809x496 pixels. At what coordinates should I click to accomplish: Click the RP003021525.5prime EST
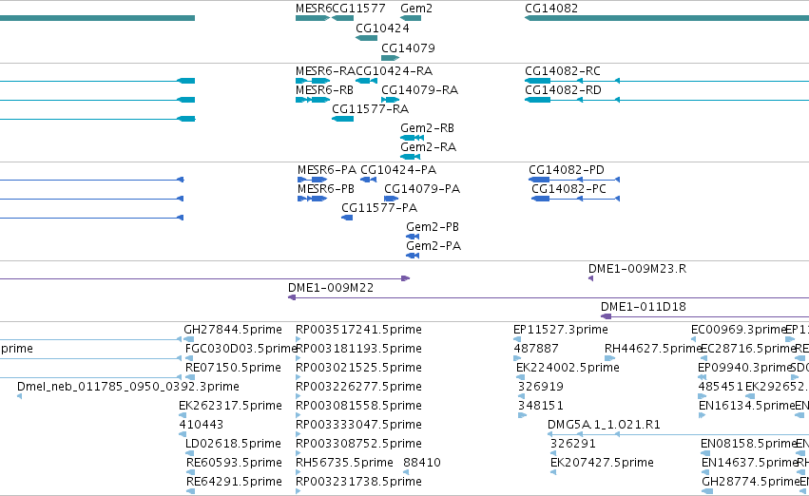coord(299,378)
